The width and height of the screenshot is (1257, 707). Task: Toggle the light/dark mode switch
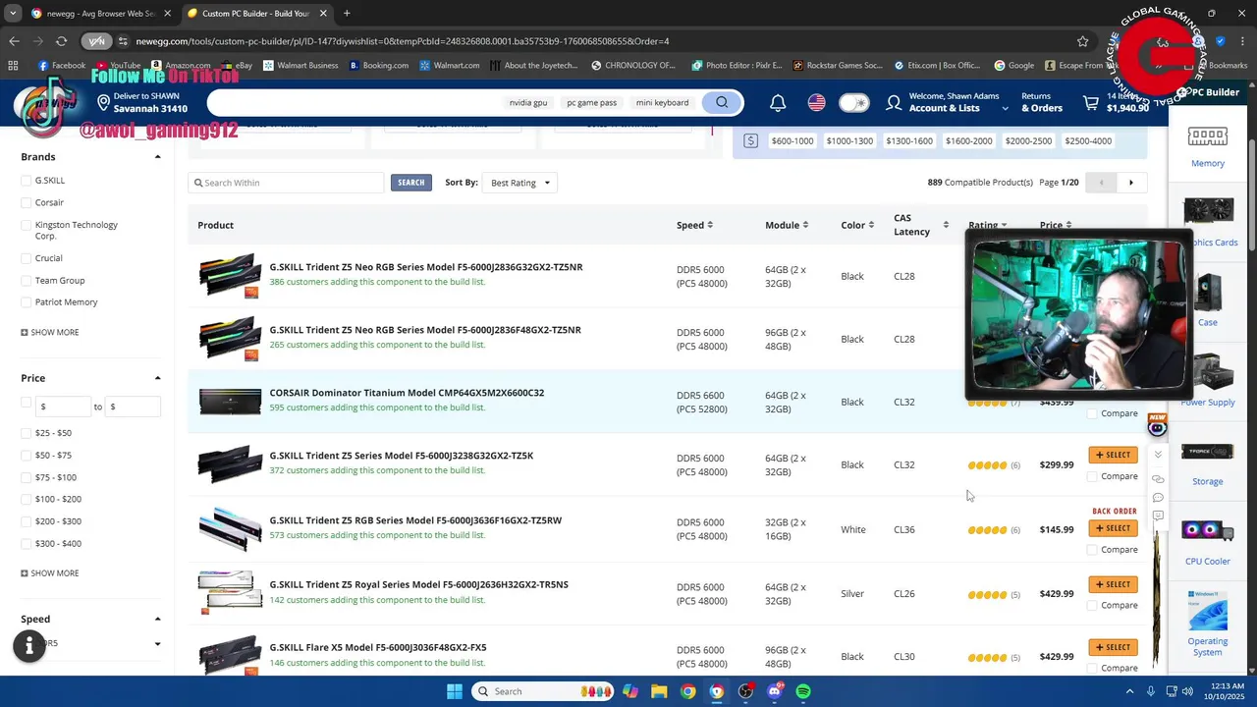(x=853, y=102)
